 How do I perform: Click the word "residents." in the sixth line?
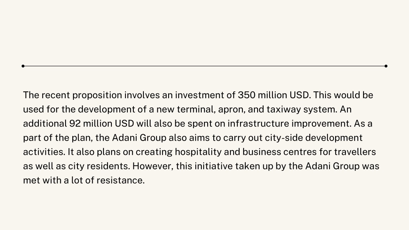[x=108, y=167]
